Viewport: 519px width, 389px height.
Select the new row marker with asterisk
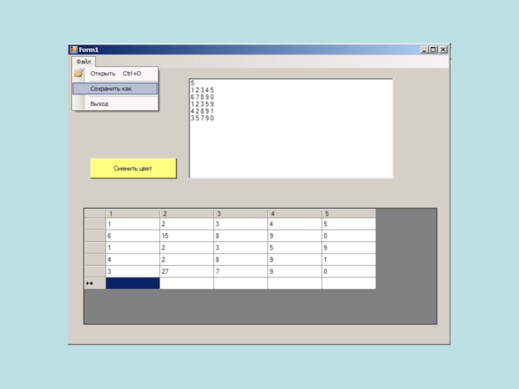[x=95, y=283]
